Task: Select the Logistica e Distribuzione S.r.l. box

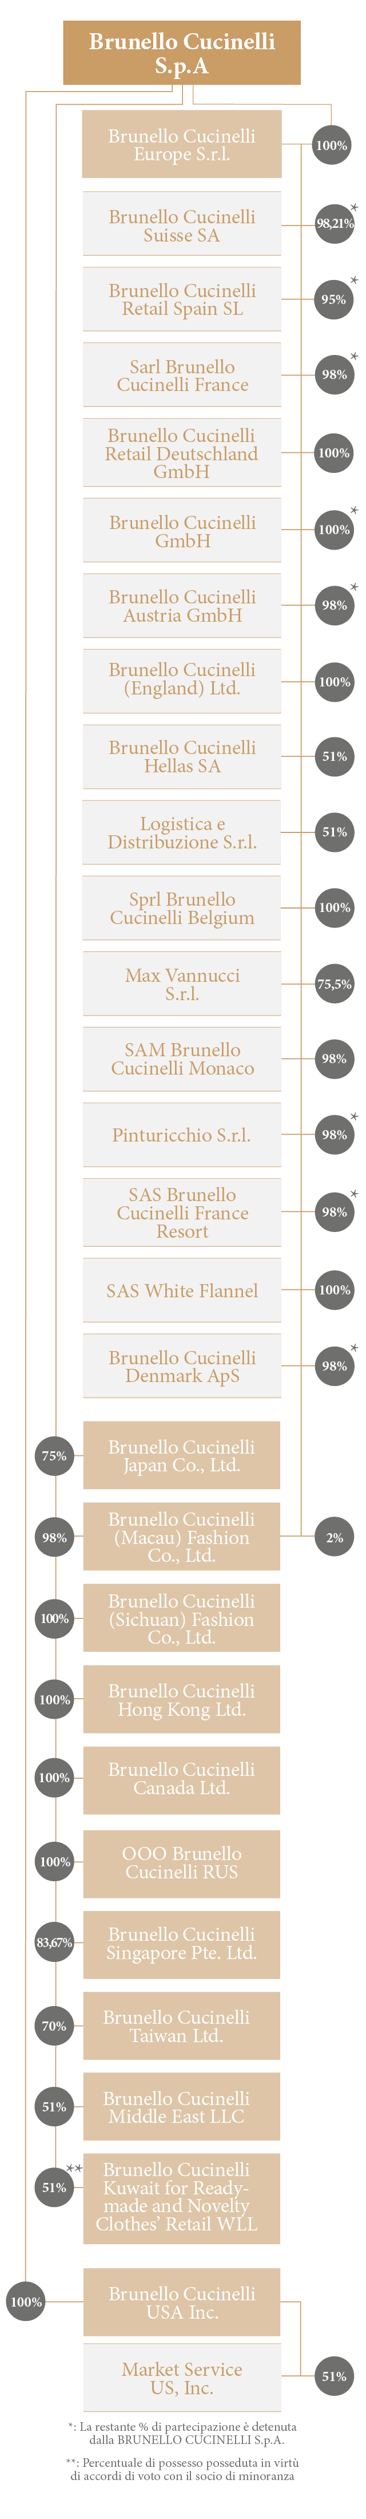Action: point(181,832)
